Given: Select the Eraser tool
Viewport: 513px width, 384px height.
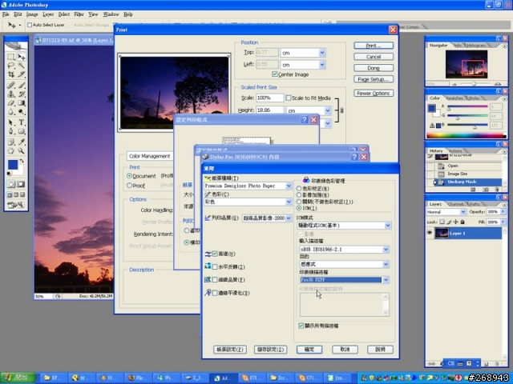Looking at the screenshot, I should click(11, 103).
